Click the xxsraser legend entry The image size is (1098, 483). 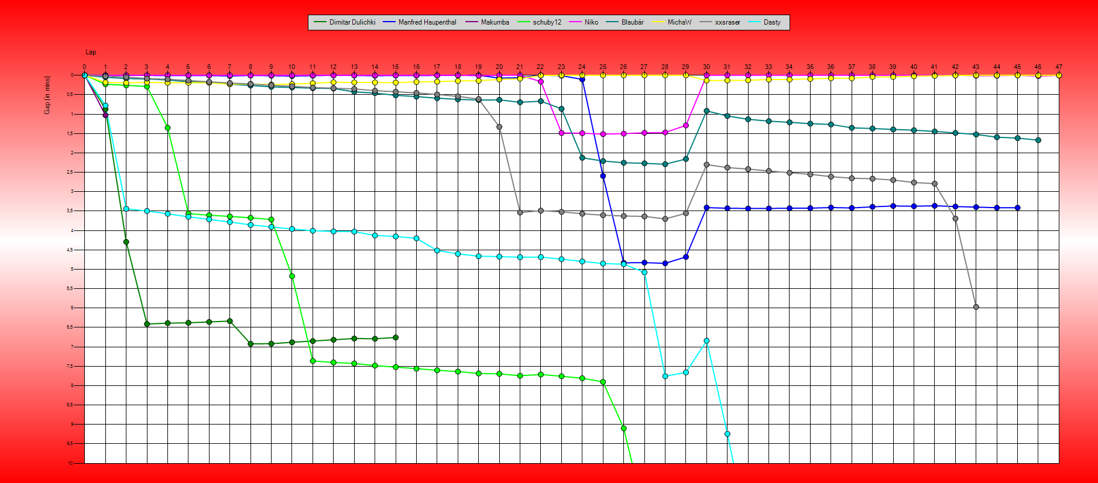(719, 22)
